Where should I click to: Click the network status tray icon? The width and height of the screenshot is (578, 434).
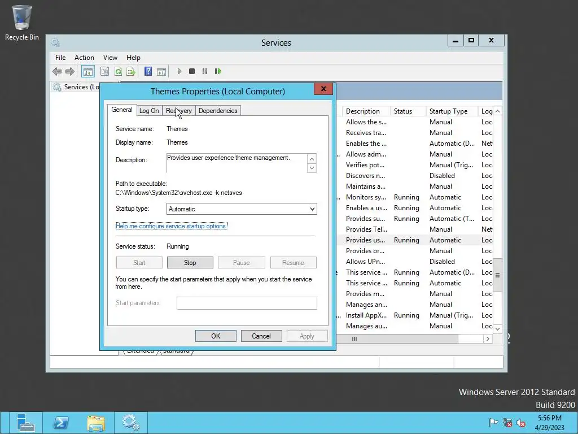click(x=507, y=423)
